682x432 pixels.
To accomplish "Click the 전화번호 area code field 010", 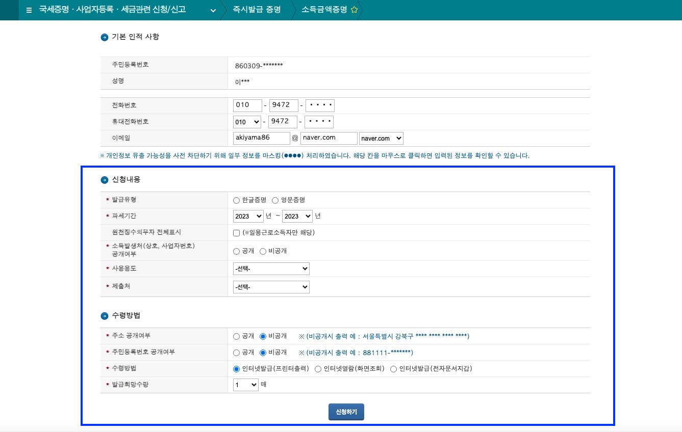I will pos(247,105).
